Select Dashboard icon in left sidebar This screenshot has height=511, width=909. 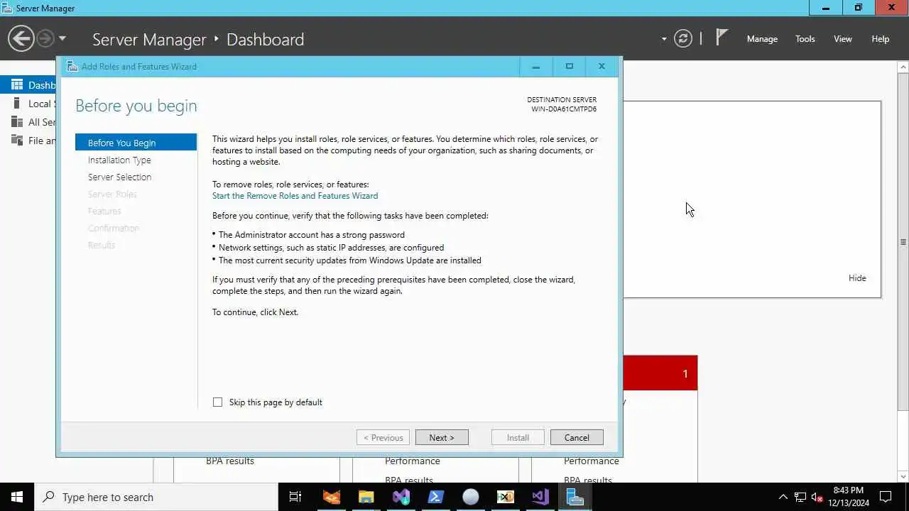click(x=17, y=85)
